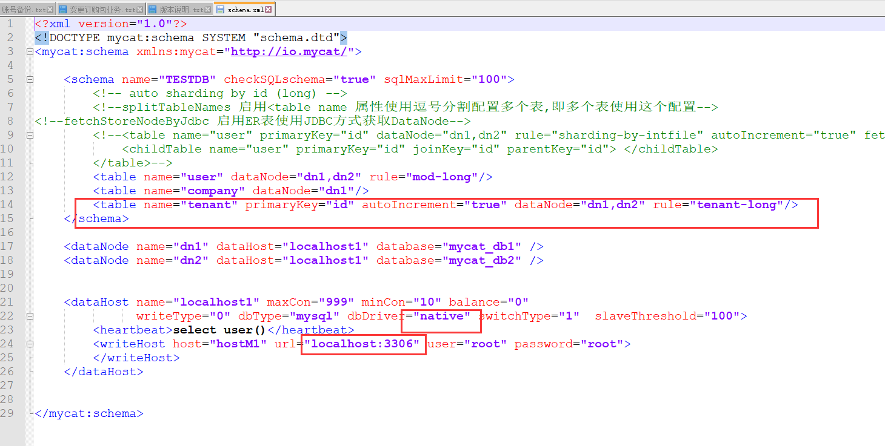Collapse the dataHost localhost1 fold region
The image size is (885, 446).
[29, 316]
